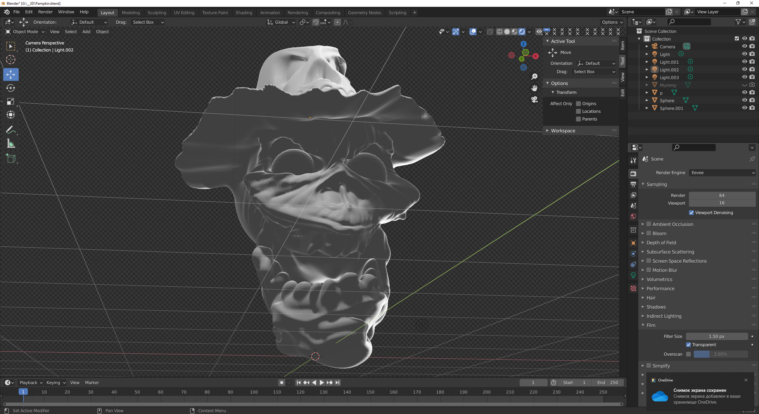Toggle camera view gizmo button
This screenshot has height=414, width=759.
coord(534,100)
